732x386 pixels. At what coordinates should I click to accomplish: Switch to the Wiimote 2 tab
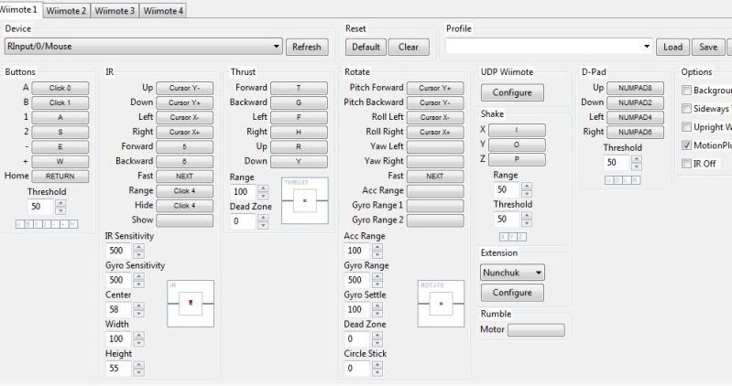(x=66, y=11)
